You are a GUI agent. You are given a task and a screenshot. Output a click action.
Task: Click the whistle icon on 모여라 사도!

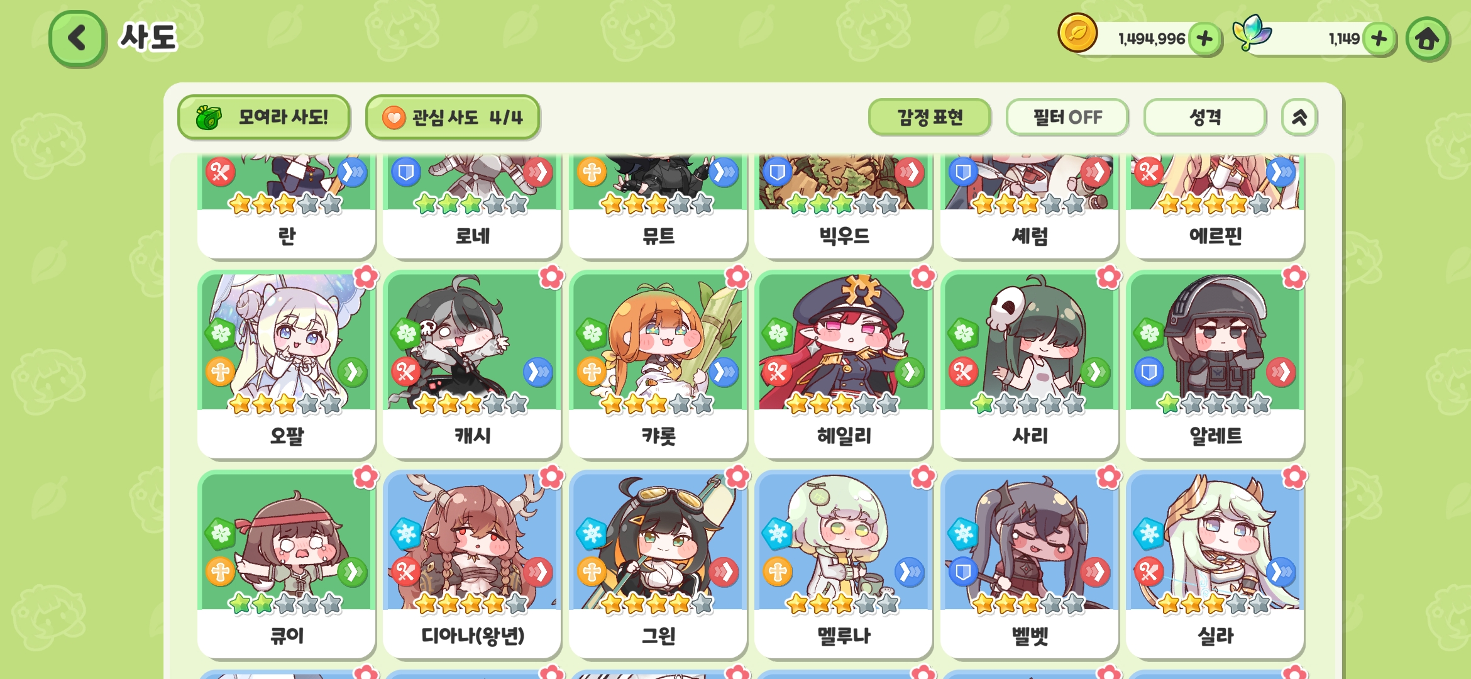(x=209, y=118)
